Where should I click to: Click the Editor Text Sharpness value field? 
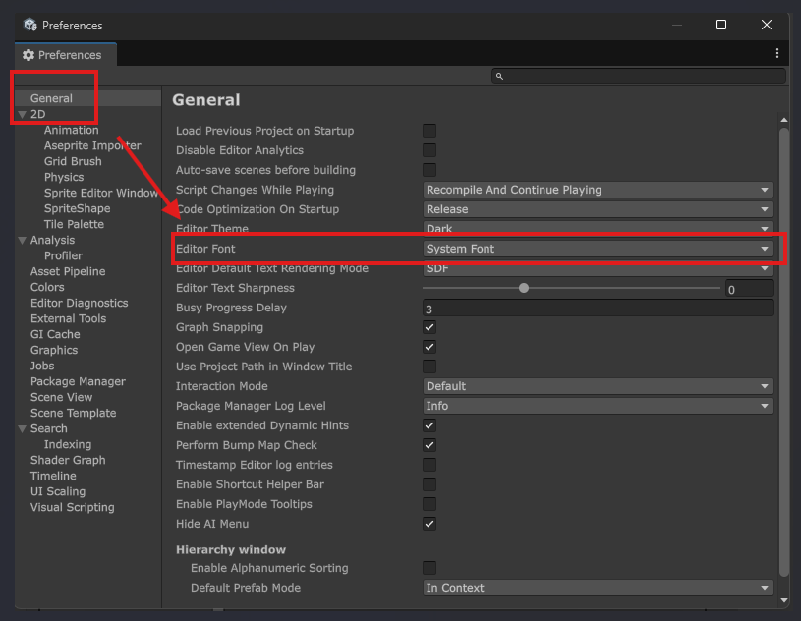[750, 289]
